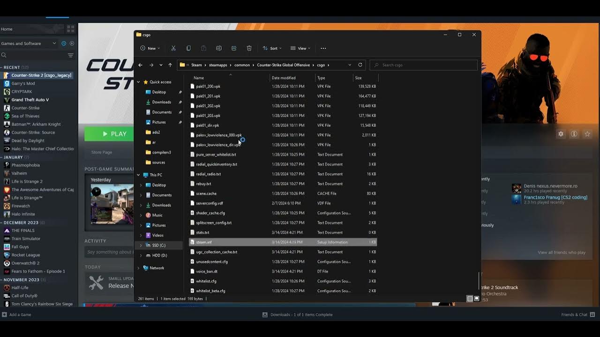The width and height of the screenshot is (600, 337).
Task: Switch to large thumbnails view icon in status bar
Action: click(x=477, y=299)
